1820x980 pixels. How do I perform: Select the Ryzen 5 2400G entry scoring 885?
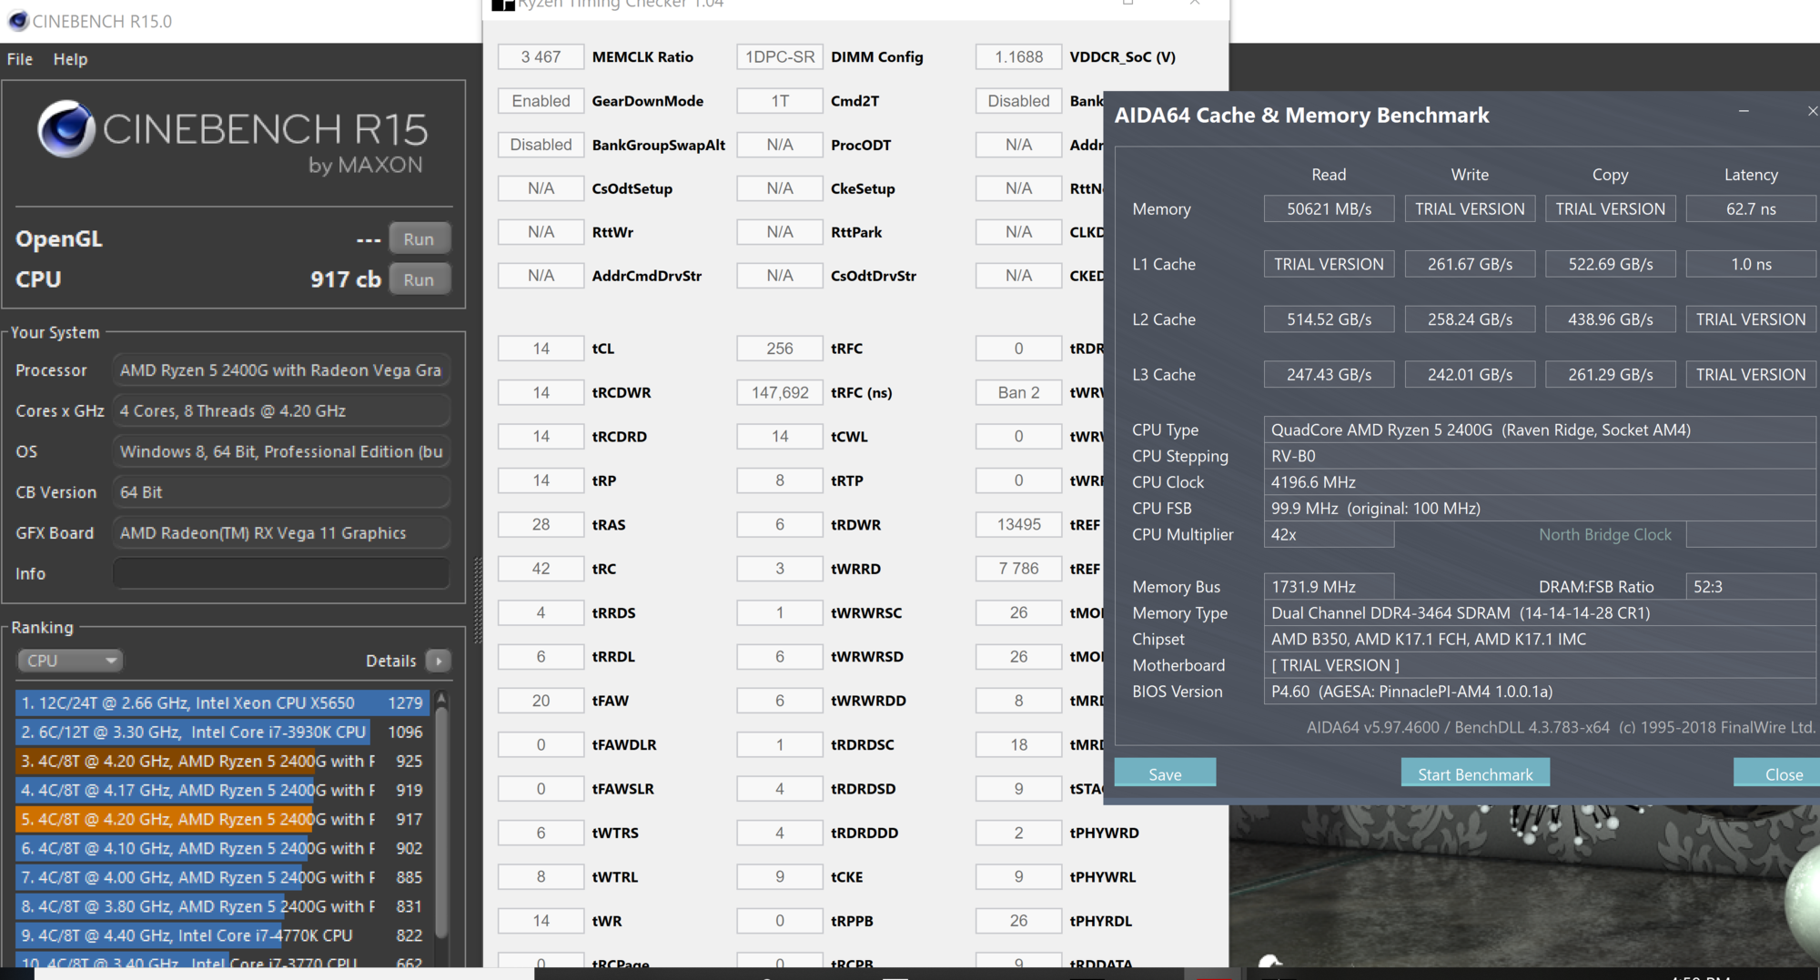tap(222, 877)
